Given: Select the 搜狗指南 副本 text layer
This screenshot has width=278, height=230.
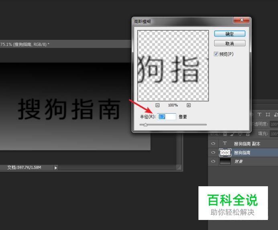Looking at the screenshot, I should pos(247,144).
